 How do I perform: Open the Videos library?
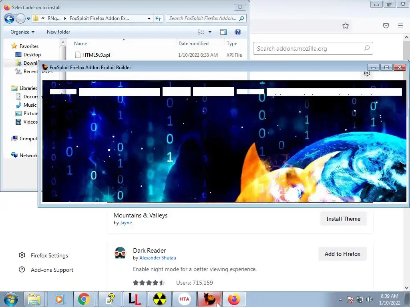pos(27,122)
